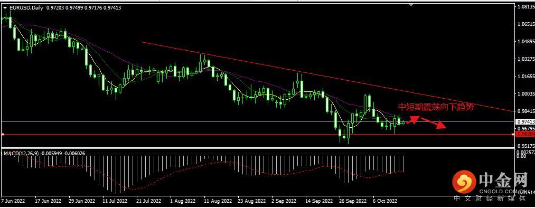This screenshot has height=208, width=535.
Task: Select the red horizontal line's right end handle
Action: (x=513, y=134)
